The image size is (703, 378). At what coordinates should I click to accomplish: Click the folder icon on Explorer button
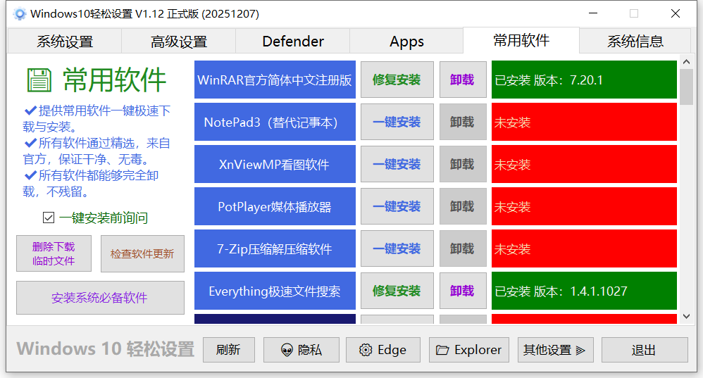click(442, 350)
